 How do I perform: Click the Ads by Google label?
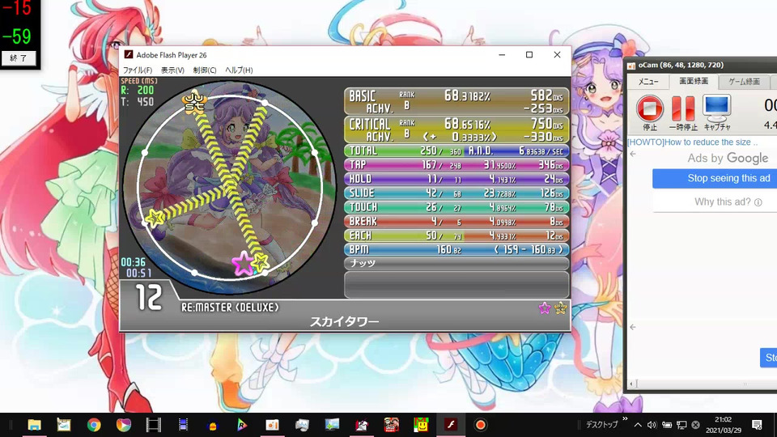728,159
